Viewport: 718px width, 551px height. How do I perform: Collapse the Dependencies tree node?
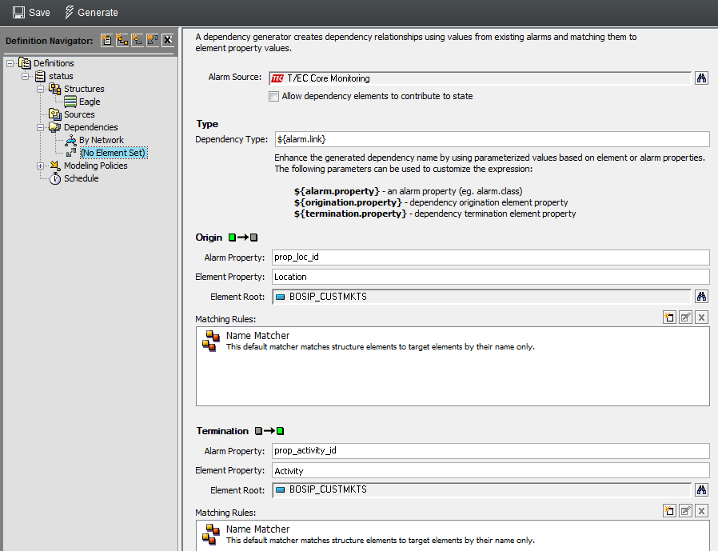[41, 127]
